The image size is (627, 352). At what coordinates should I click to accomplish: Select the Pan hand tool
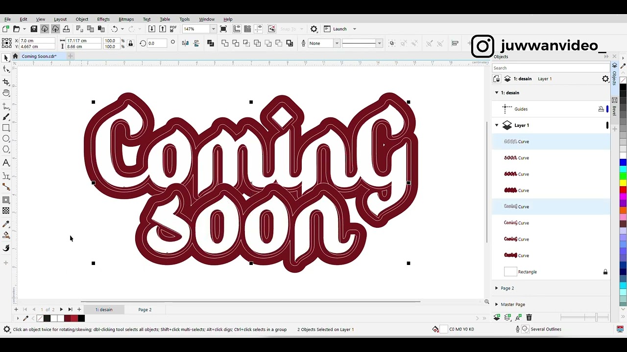point(6,93)
